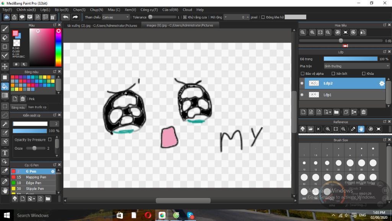Open the Windows Start menu

[x=7, y=215]
